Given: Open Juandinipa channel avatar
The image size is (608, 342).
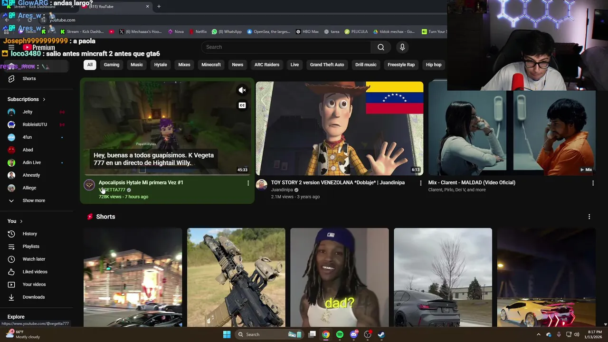Looking at the screenshot, I should click(x=262, y=185).
